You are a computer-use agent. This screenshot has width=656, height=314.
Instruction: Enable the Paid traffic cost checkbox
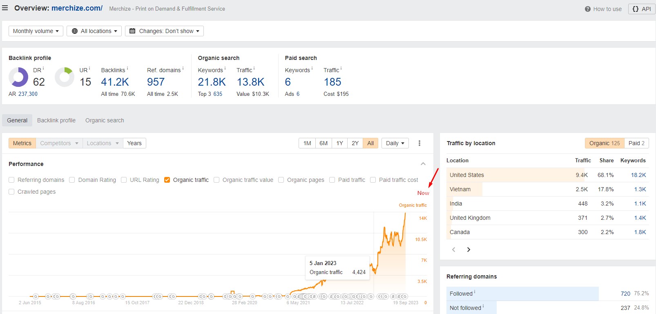pyautogui.click(x=373, y=180)
